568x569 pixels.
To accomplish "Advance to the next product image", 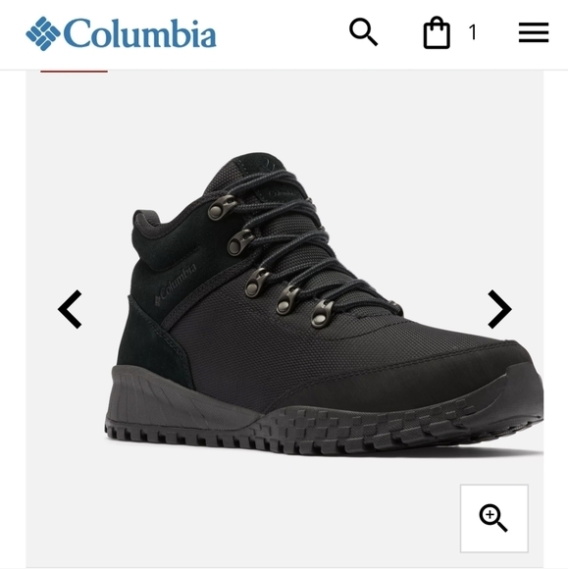I will (499, 309).
